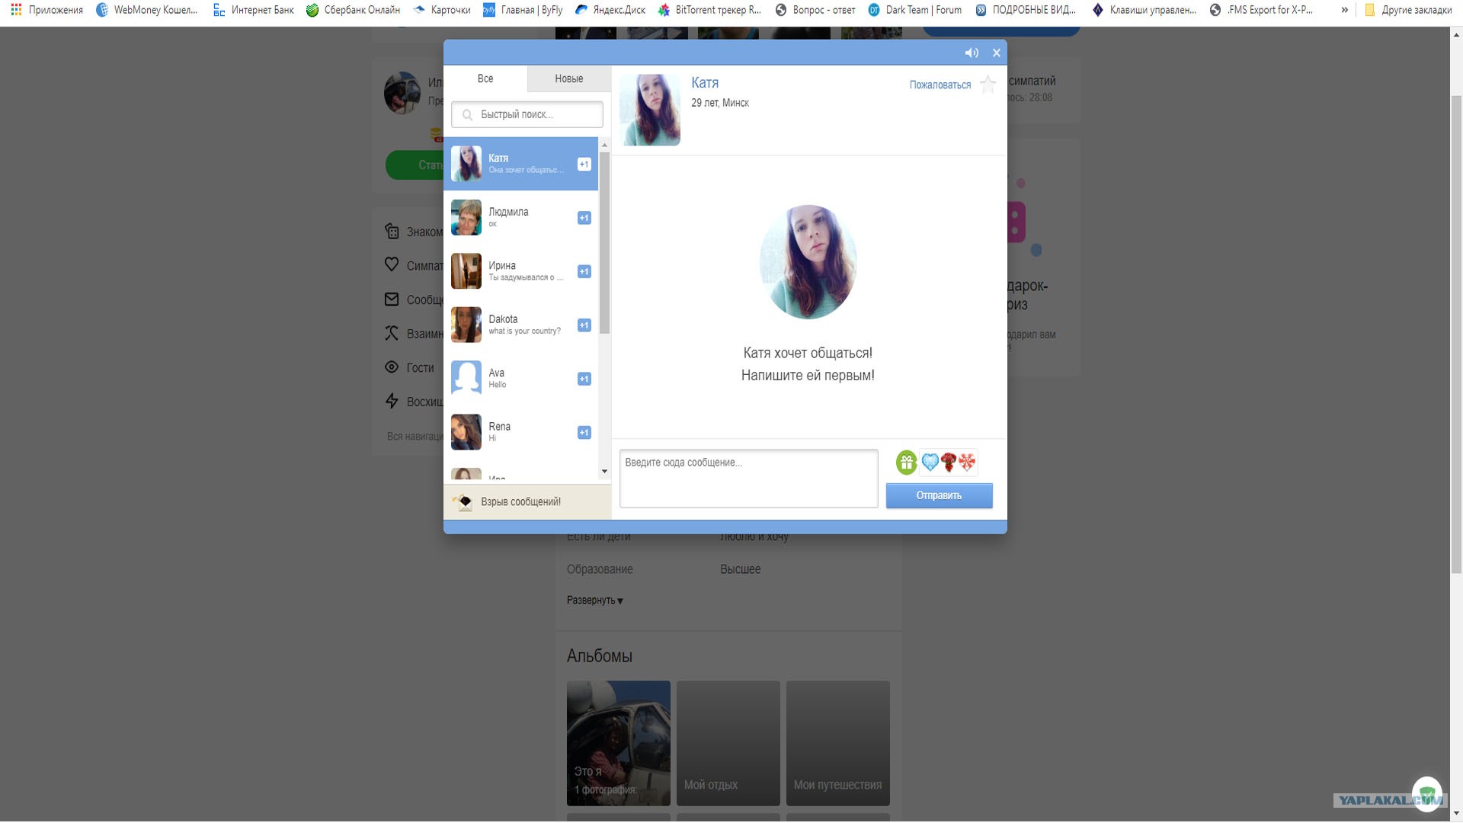Click the Гости eye icon in sidebar

click(x=392, y=367)
